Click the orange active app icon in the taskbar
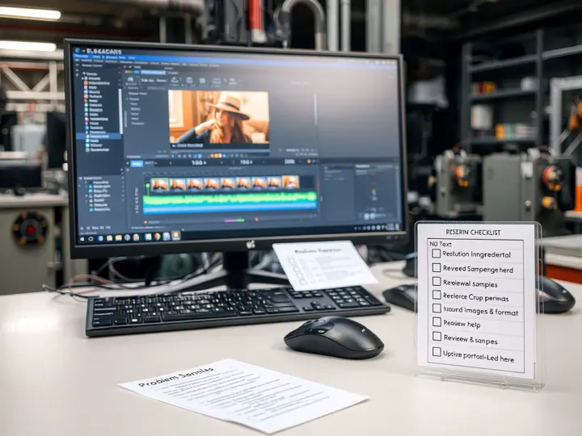 click(175, 235)
